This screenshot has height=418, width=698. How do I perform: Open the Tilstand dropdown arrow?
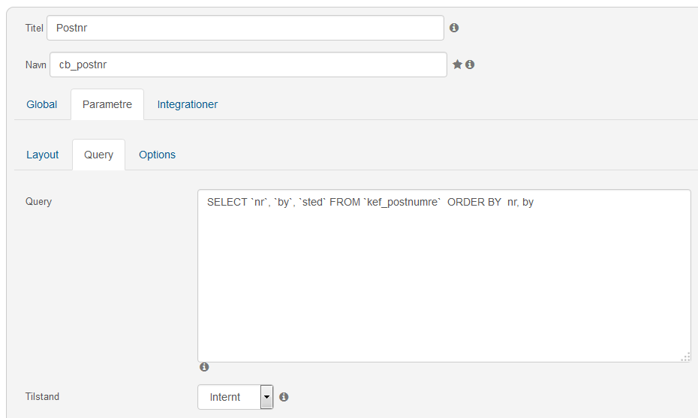click(x=266, y=397)
